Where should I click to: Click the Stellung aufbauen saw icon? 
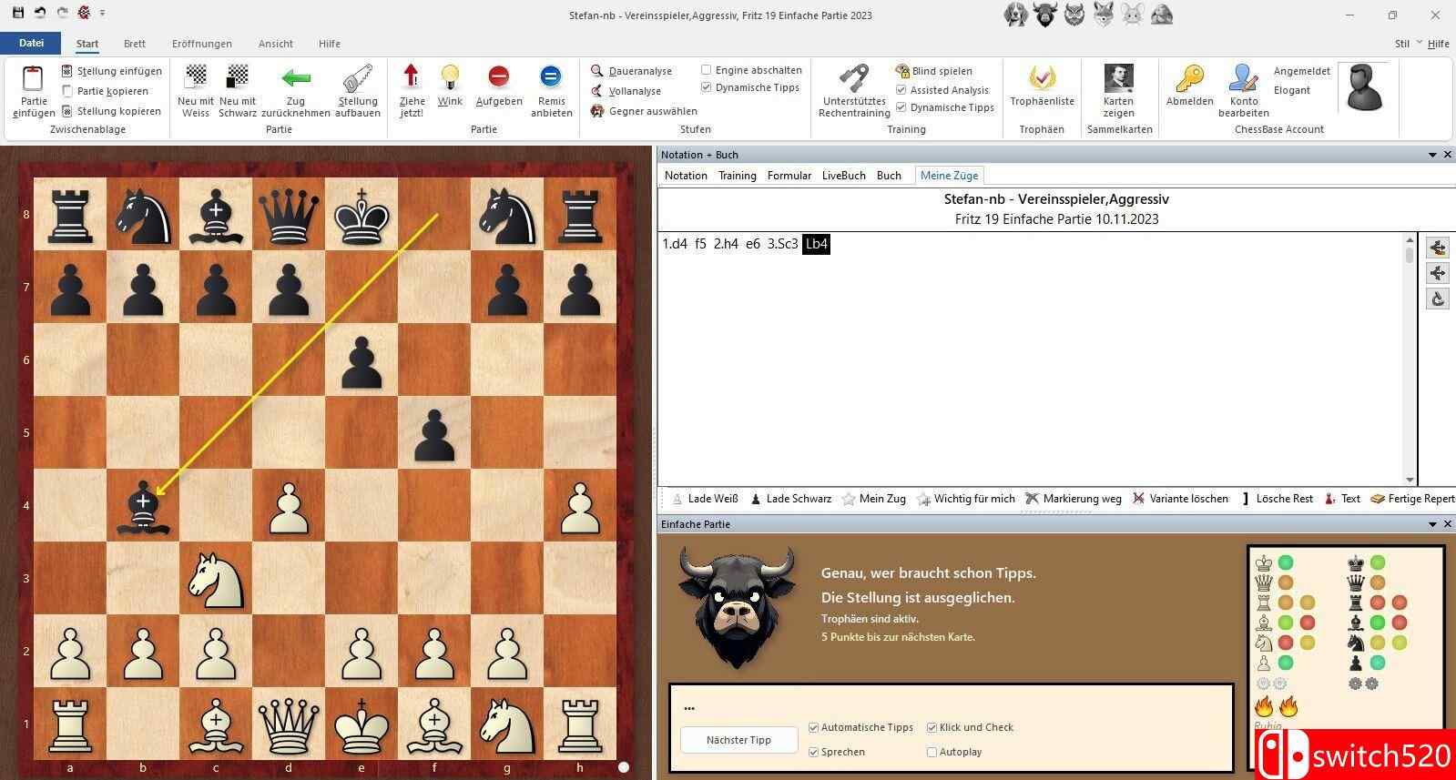357,78
